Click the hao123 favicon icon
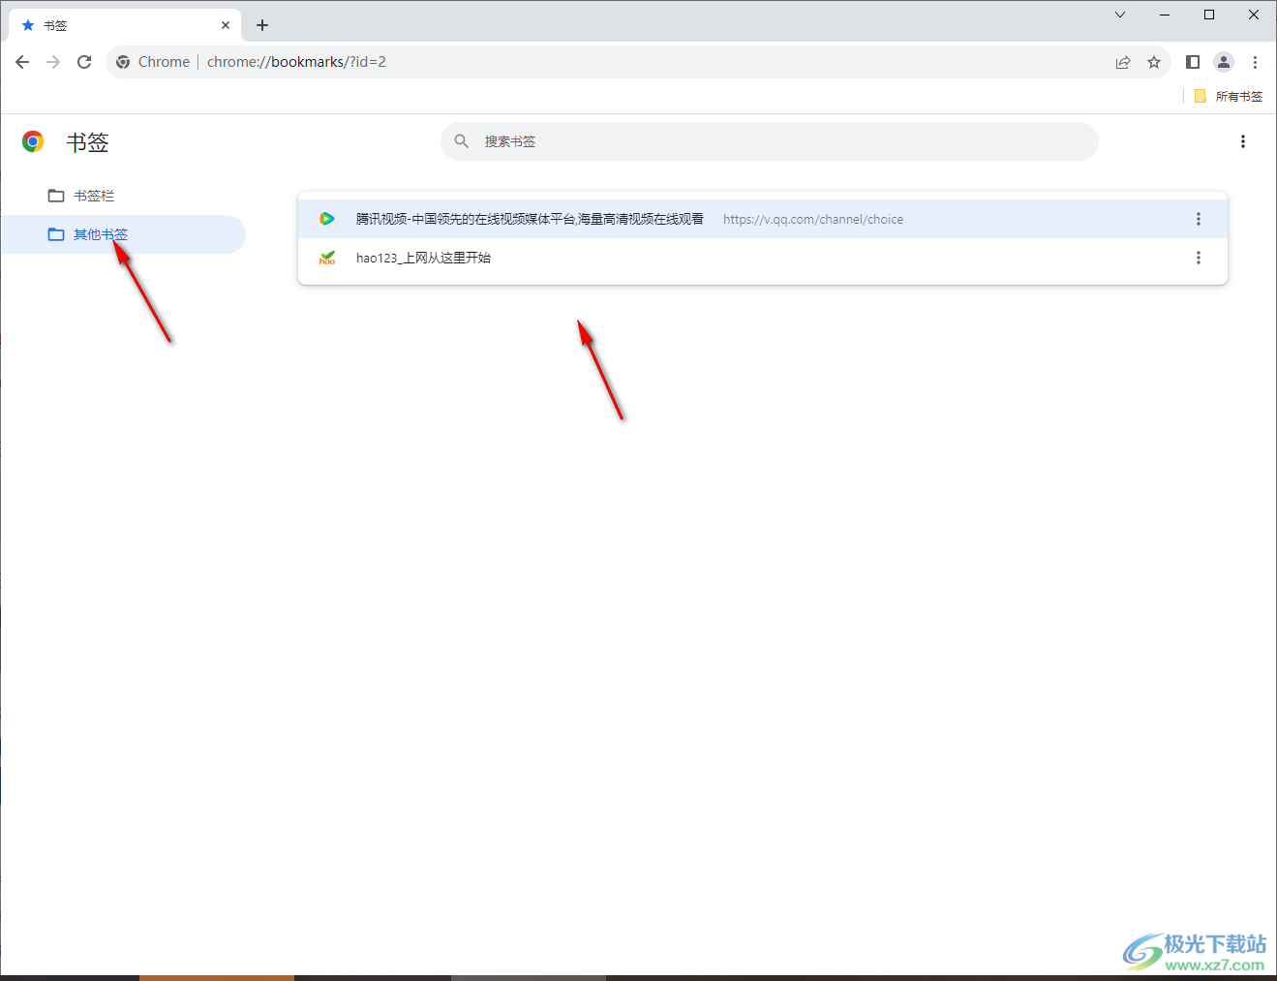The height and width of the screenshot is (981, 1277). (327, 258)
